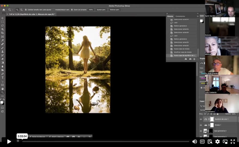The width and height of the screenshot is (239, 147).
Task: Select the Dodge tool
Action: tap(2, 70)
